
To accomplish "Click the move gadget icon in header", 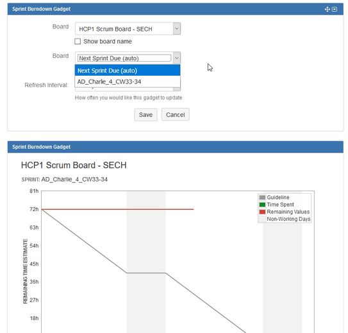I will pyautogui.click(x=327, y=9).
